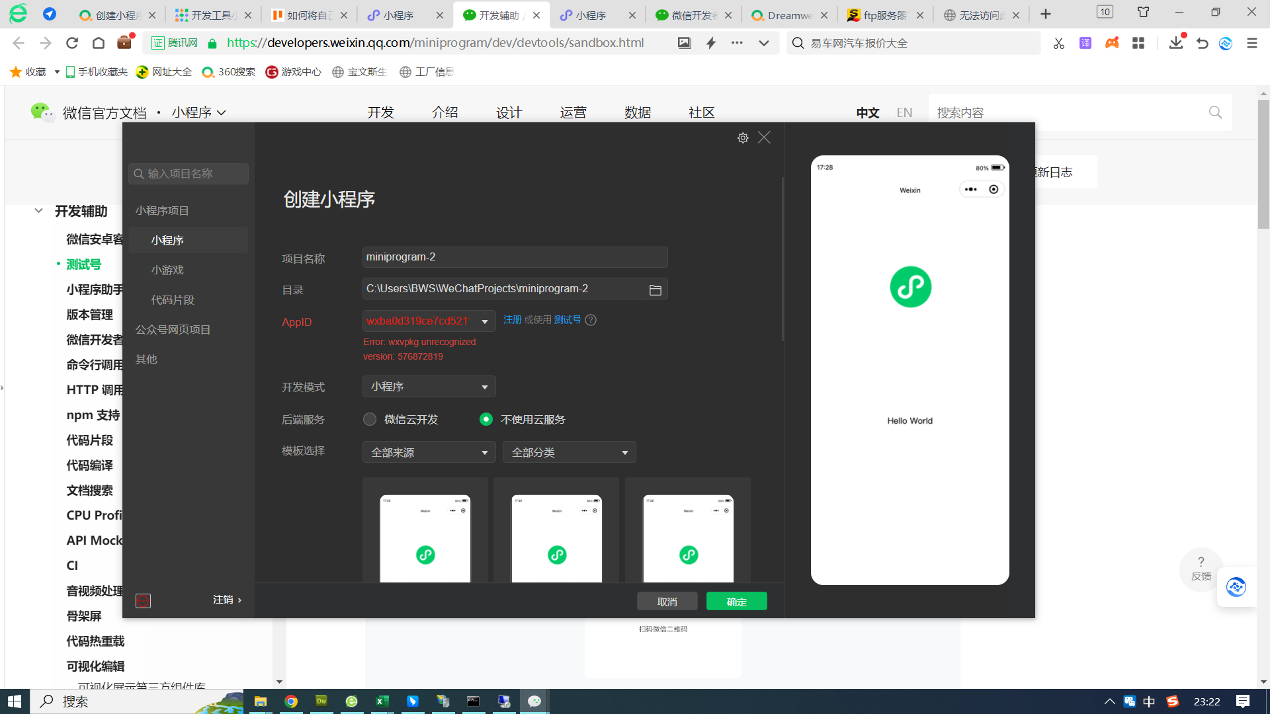Click the search magnifier in docs header
Viewport: 1270px width, 714px height.
click(x=1215, y=112)
